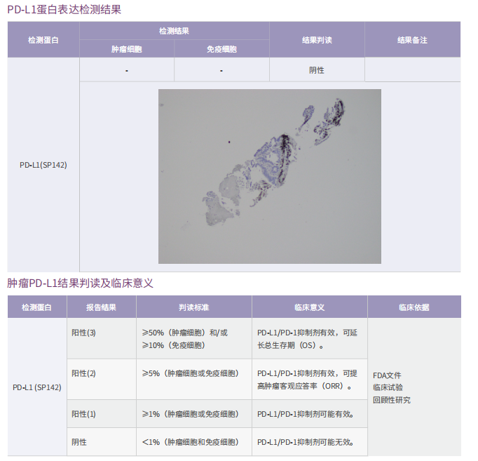Open the 临床试验 reference
The height and width of the screenshot is (461, 478).
(388, 387)
